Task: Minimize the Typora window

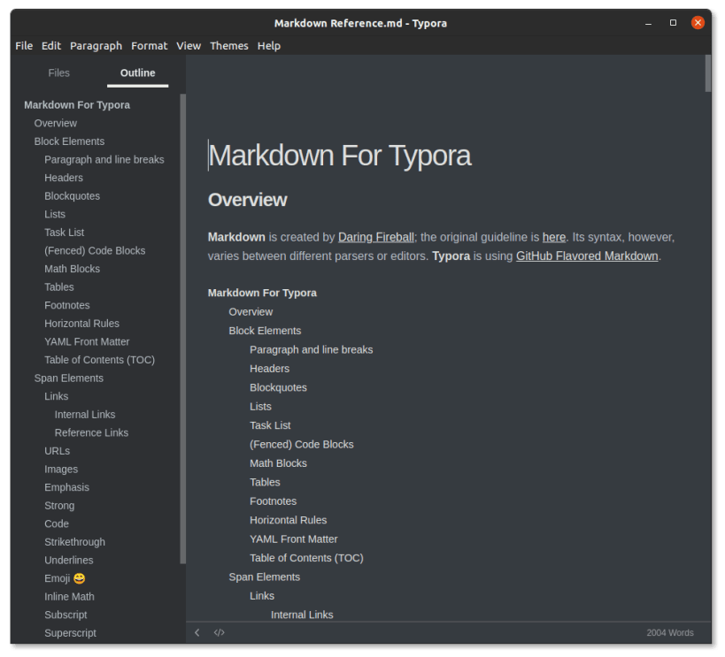Action: [x=648, y=23]
